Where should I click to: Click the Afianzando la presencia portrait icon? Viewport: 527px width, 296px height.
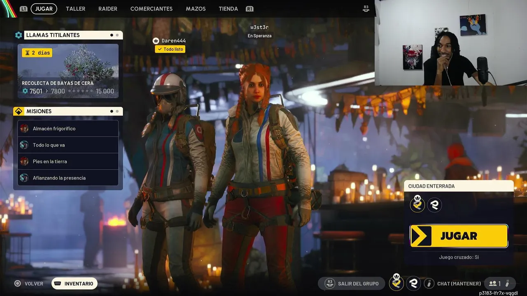(24, 178)
